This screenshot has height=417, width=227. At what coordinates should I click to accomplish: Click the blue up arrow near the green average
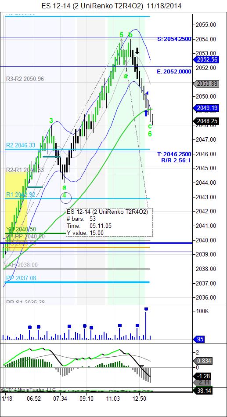pos(146,113)
